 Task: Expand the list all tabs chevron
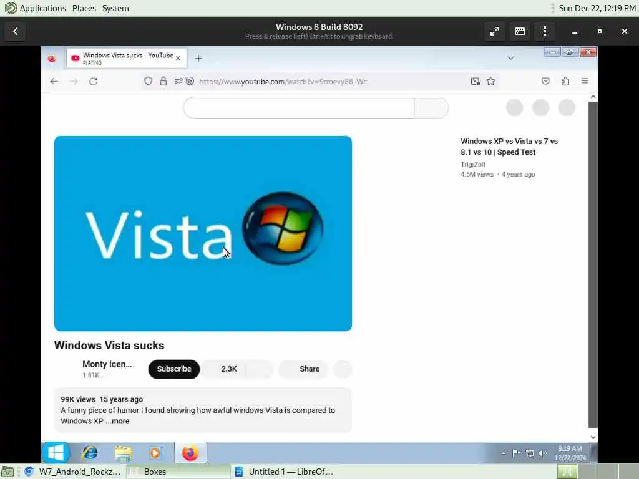510,58
